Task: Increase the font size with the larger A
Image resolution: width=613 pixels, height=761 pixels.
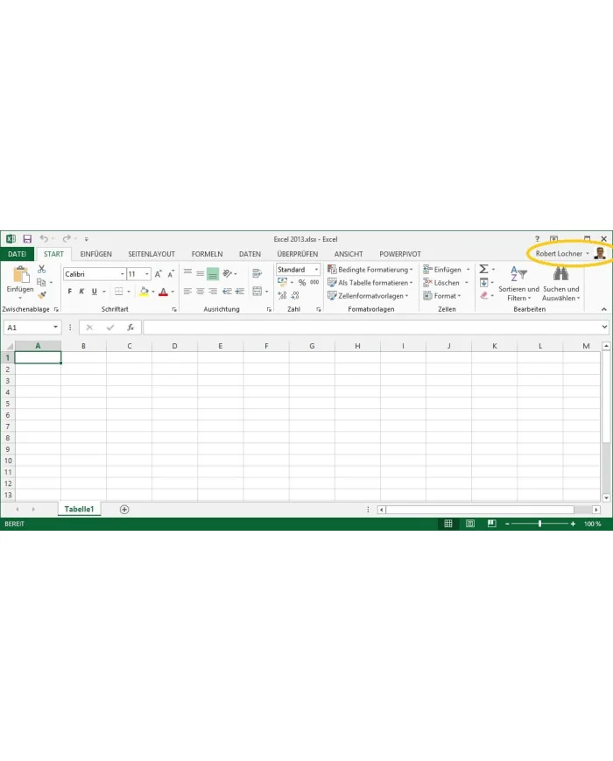Action: tap(158, 274)
